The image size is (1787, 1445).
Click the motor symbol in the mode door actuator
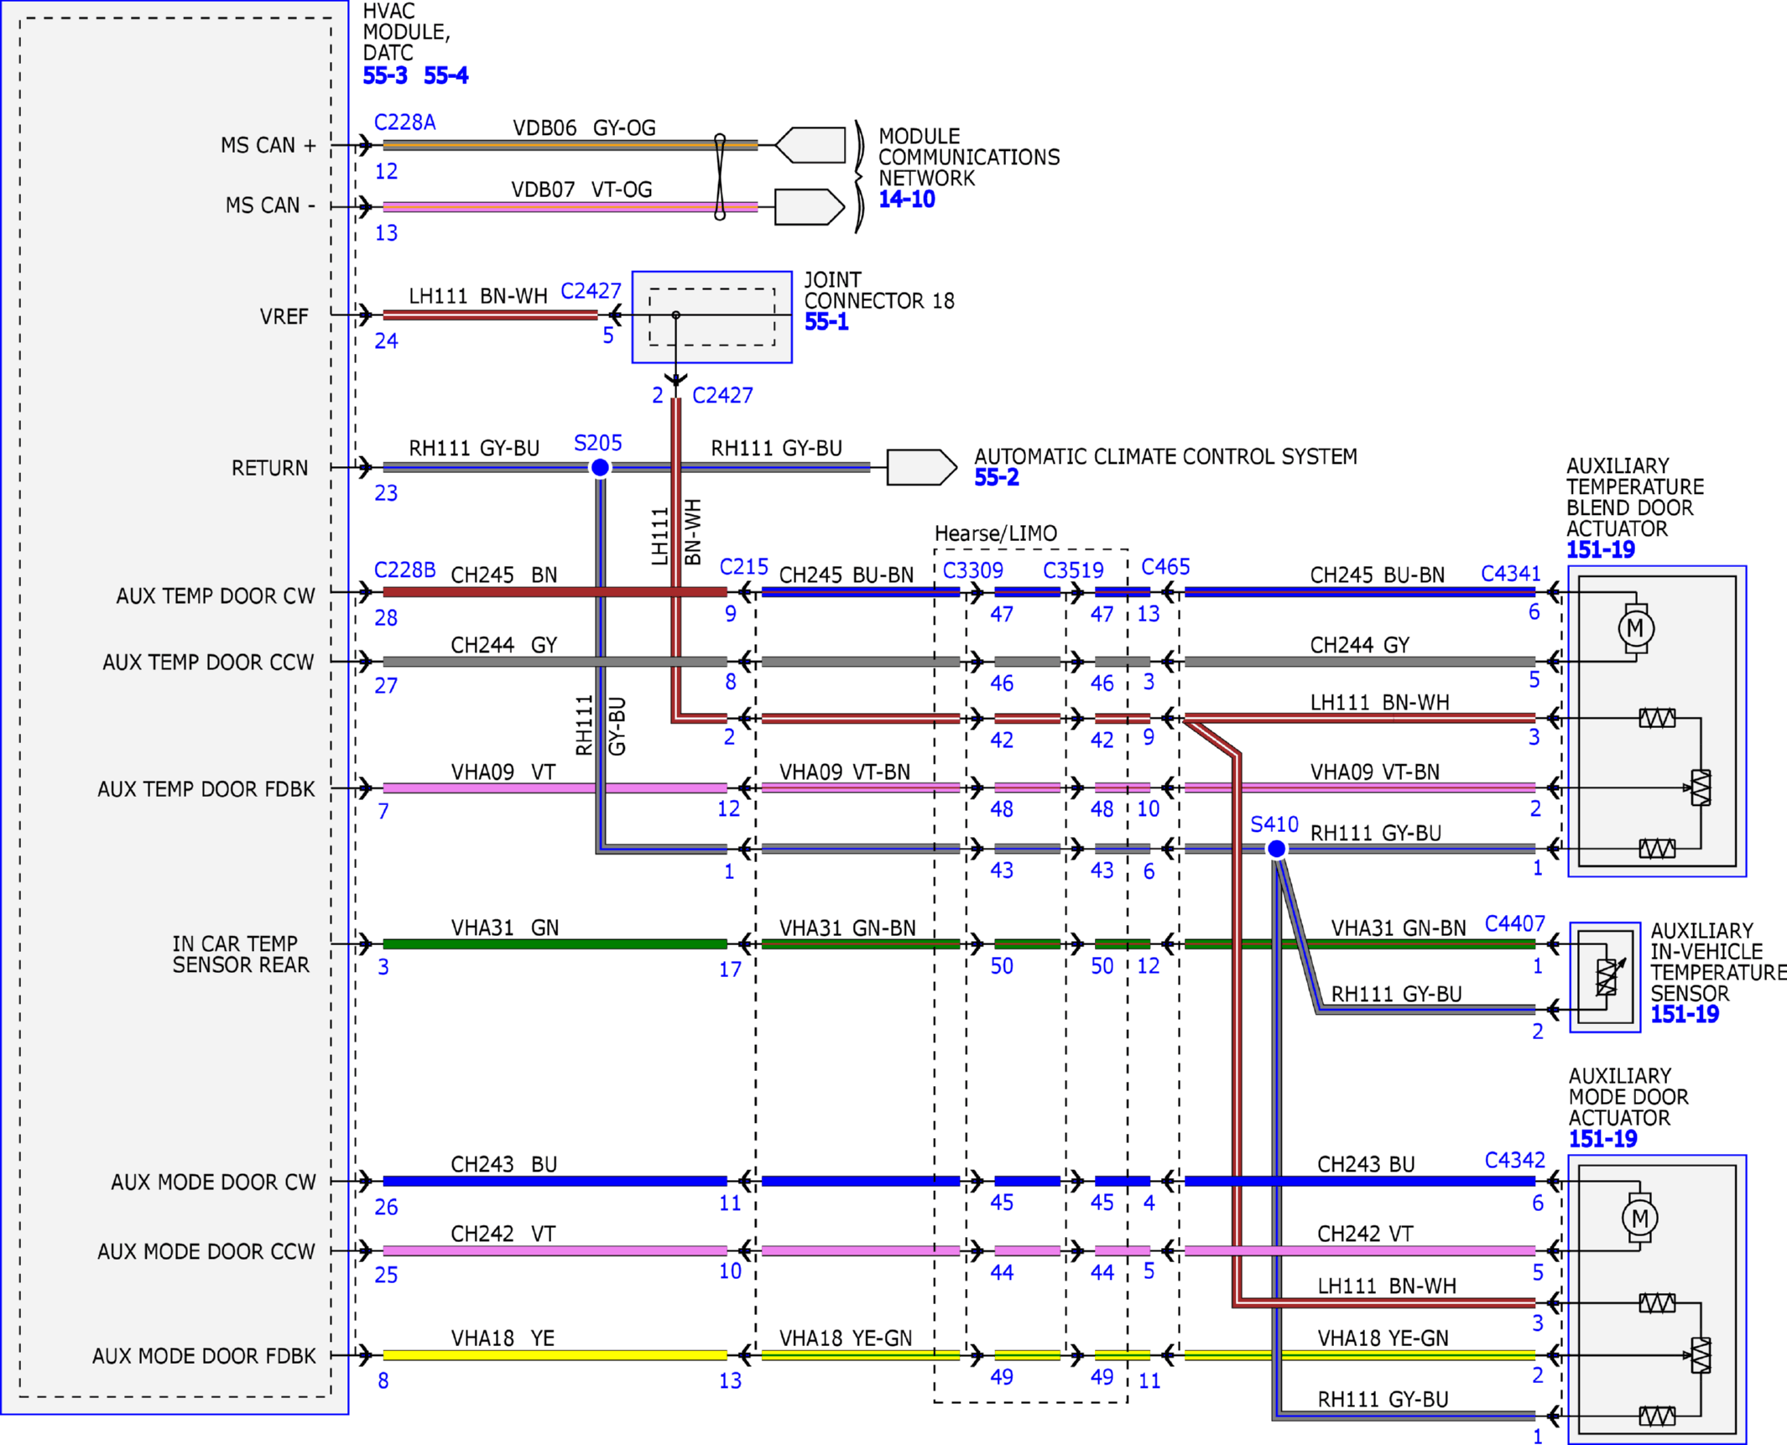(1639, 1218)
